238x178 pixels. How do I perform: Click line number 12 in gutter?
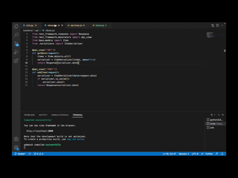coord(26,69)
